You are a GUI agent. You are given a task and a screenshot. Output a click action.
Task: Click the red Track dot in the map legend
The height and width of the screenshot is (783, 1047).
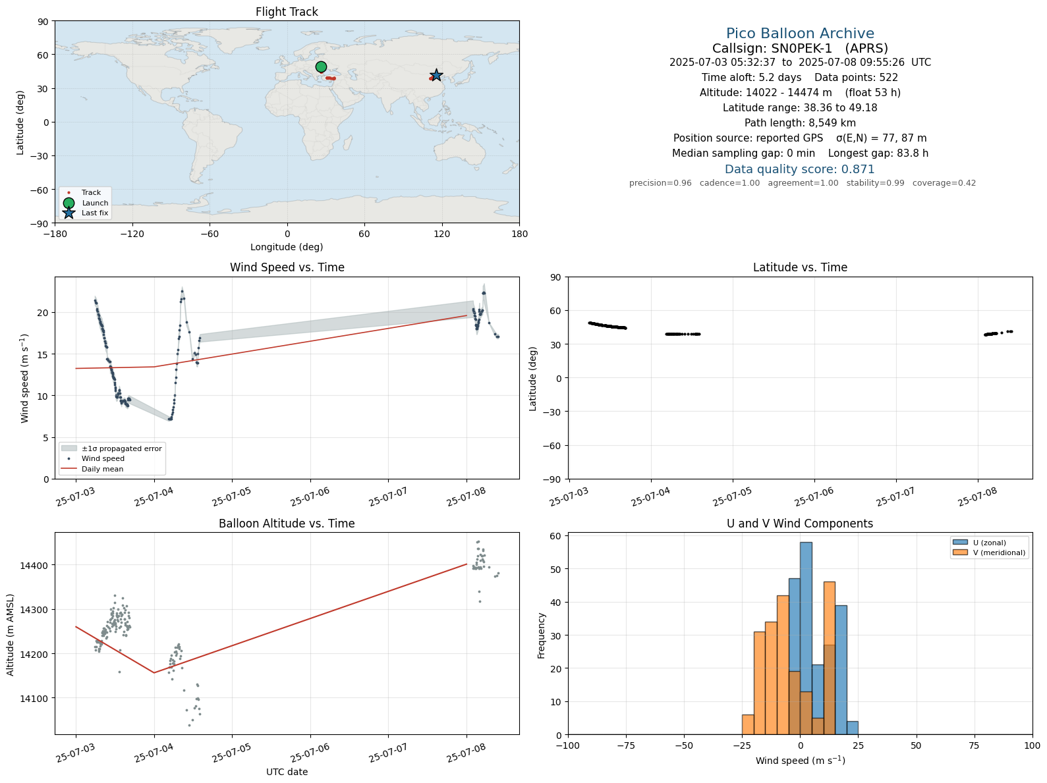tap(69, 193)
